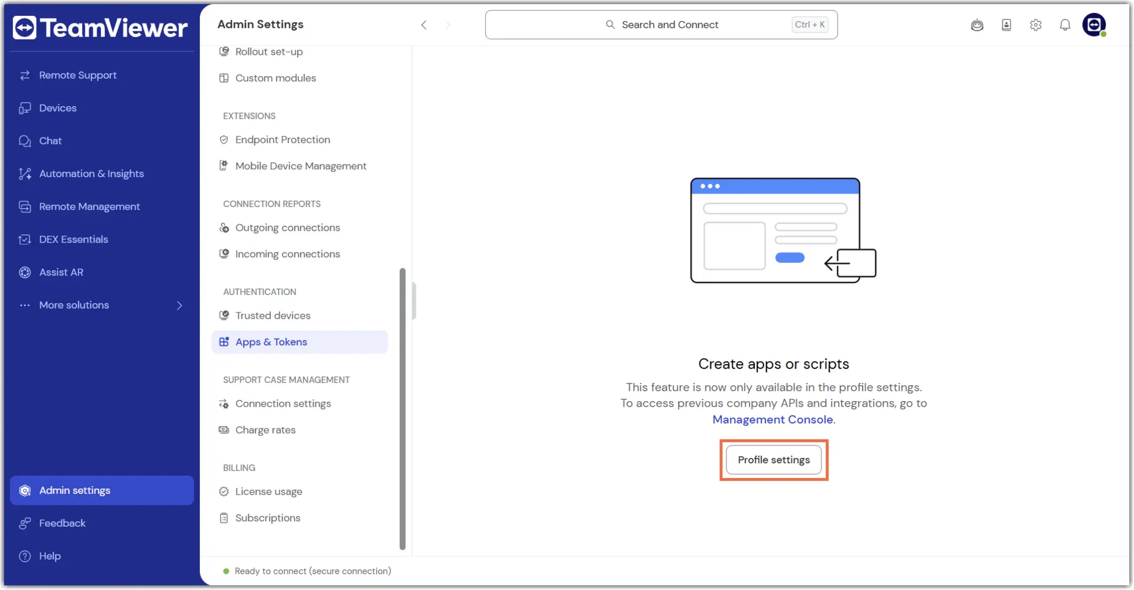Follow the Management Console link
Image resolution: width=1134 pixels, height=590 pixels.
773,419
